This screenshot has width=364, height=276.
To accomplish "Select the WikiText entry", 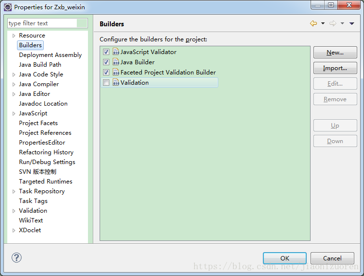I will tap(31, 221).
